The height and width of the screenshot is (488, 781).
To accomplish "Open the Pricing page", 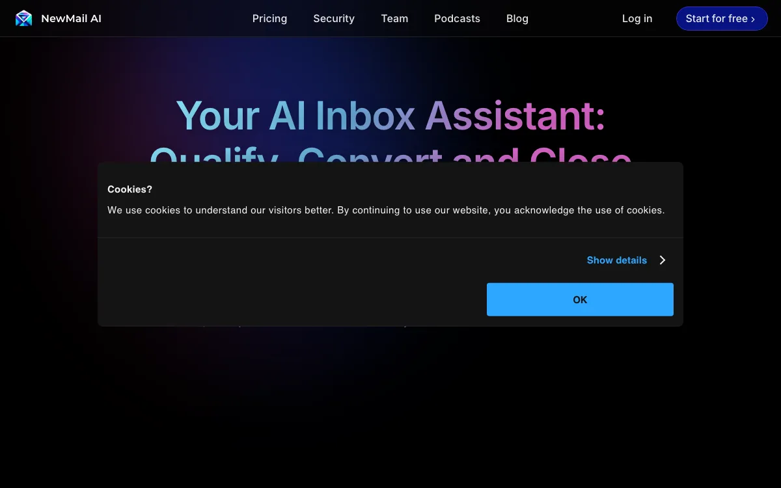I will pyautogui.click(x=269, y=18).
